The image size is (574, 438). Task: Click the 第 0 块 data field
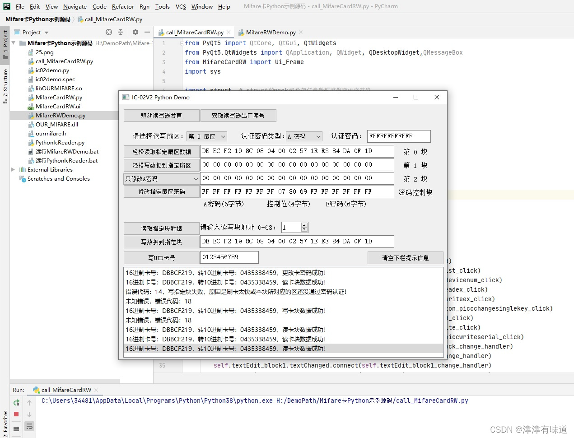pos(297,151)
